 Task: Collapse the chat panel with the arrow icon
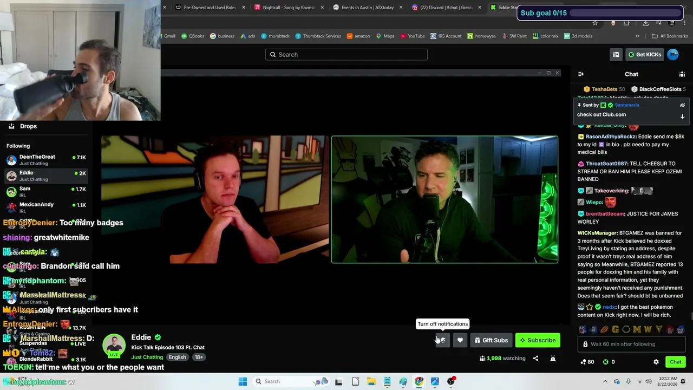581,74
